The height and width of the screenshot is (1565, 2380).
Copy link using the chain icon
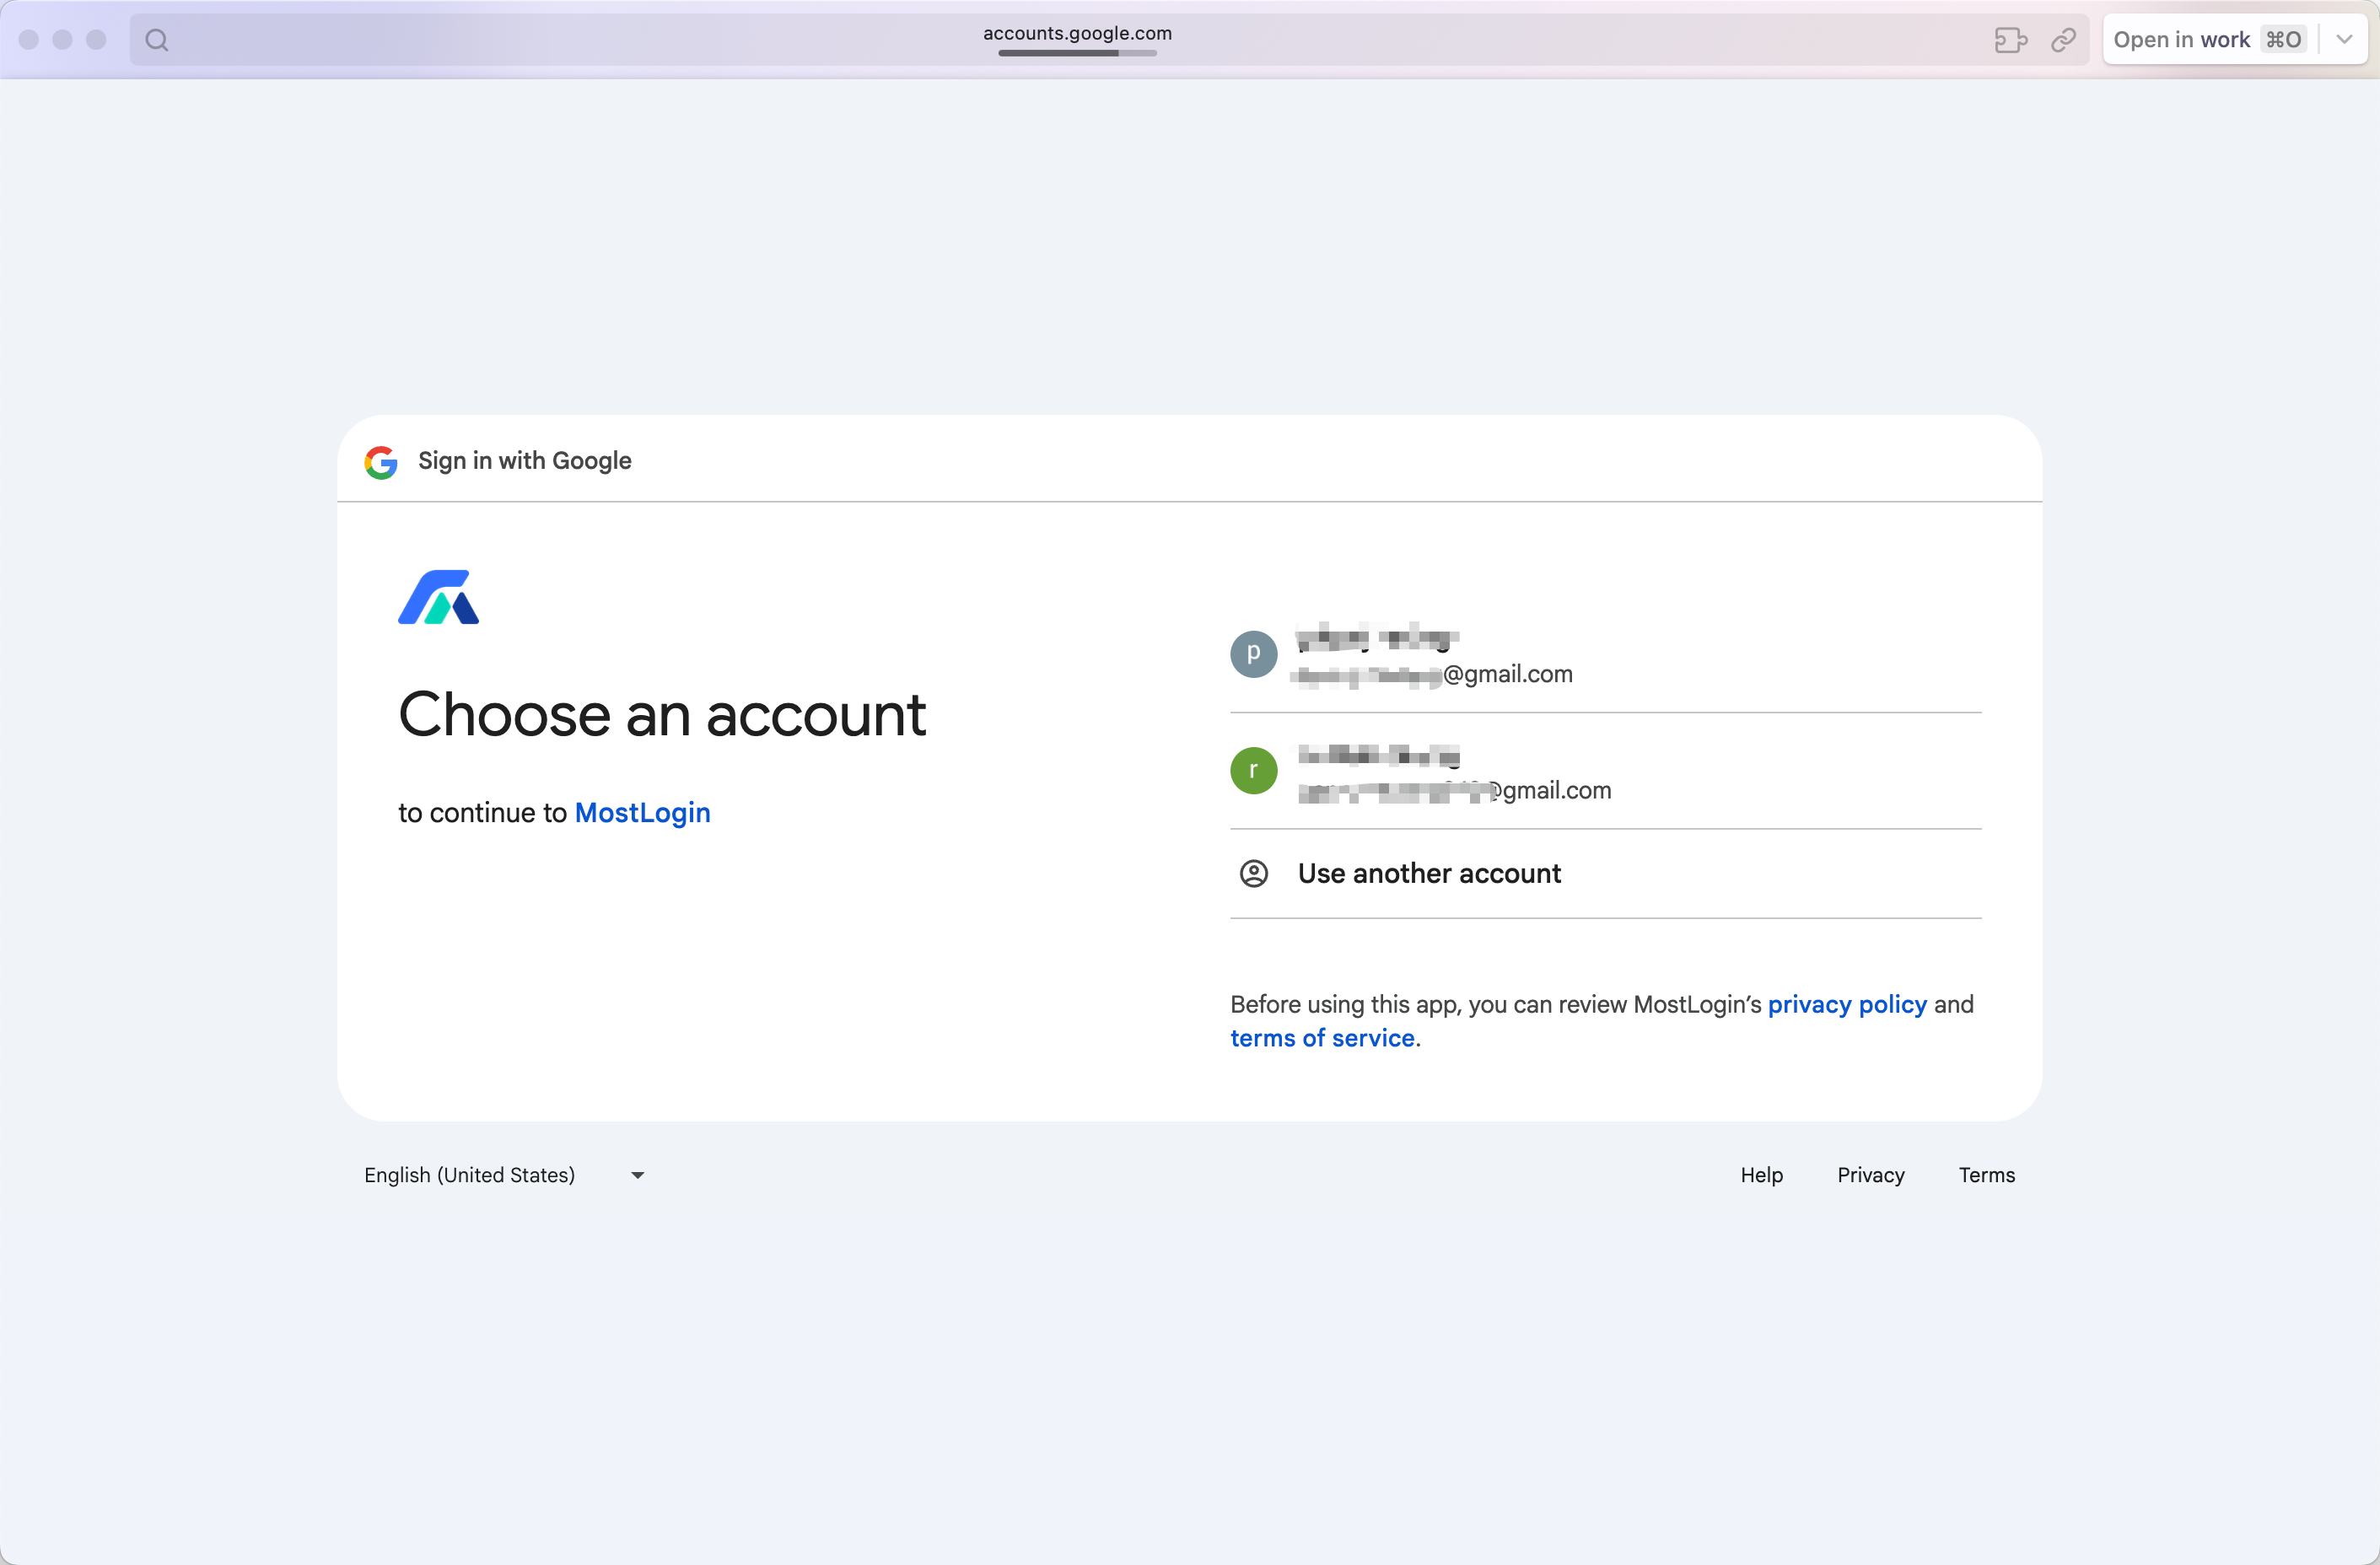2064,40
